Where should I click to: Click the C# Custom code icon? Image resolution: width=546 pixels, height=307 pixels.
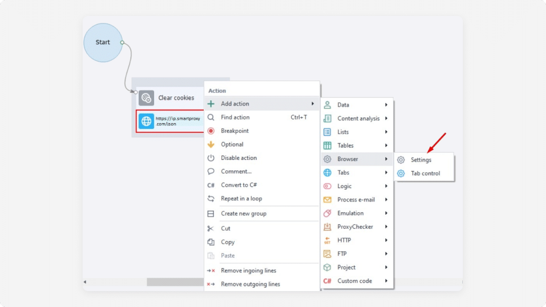(327, 281)
